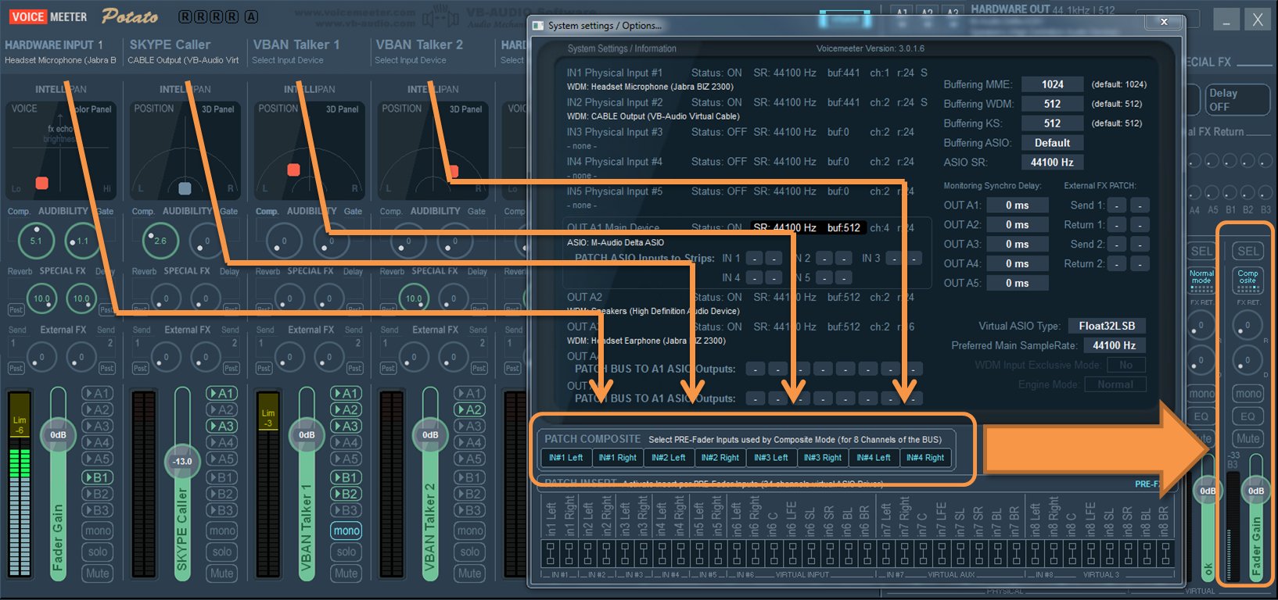The height and width of the screenshot is (600, 1278).
Task: Click the "ASIO: M-Audio Delta ASIO" device line
Action: coord(616,242)
